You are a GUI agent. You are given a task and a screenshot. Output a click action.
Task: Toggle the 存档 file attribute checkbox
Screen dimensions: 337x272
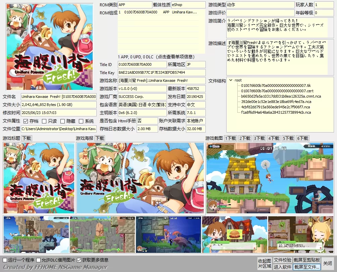26,121
